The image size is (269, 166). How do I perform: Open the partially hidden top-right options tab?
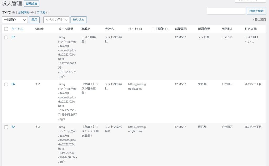tap(250, 1)
